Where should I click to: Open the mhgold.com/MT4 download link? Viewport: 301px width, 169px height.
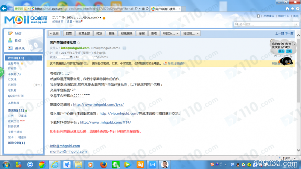[x=105, y=122]
